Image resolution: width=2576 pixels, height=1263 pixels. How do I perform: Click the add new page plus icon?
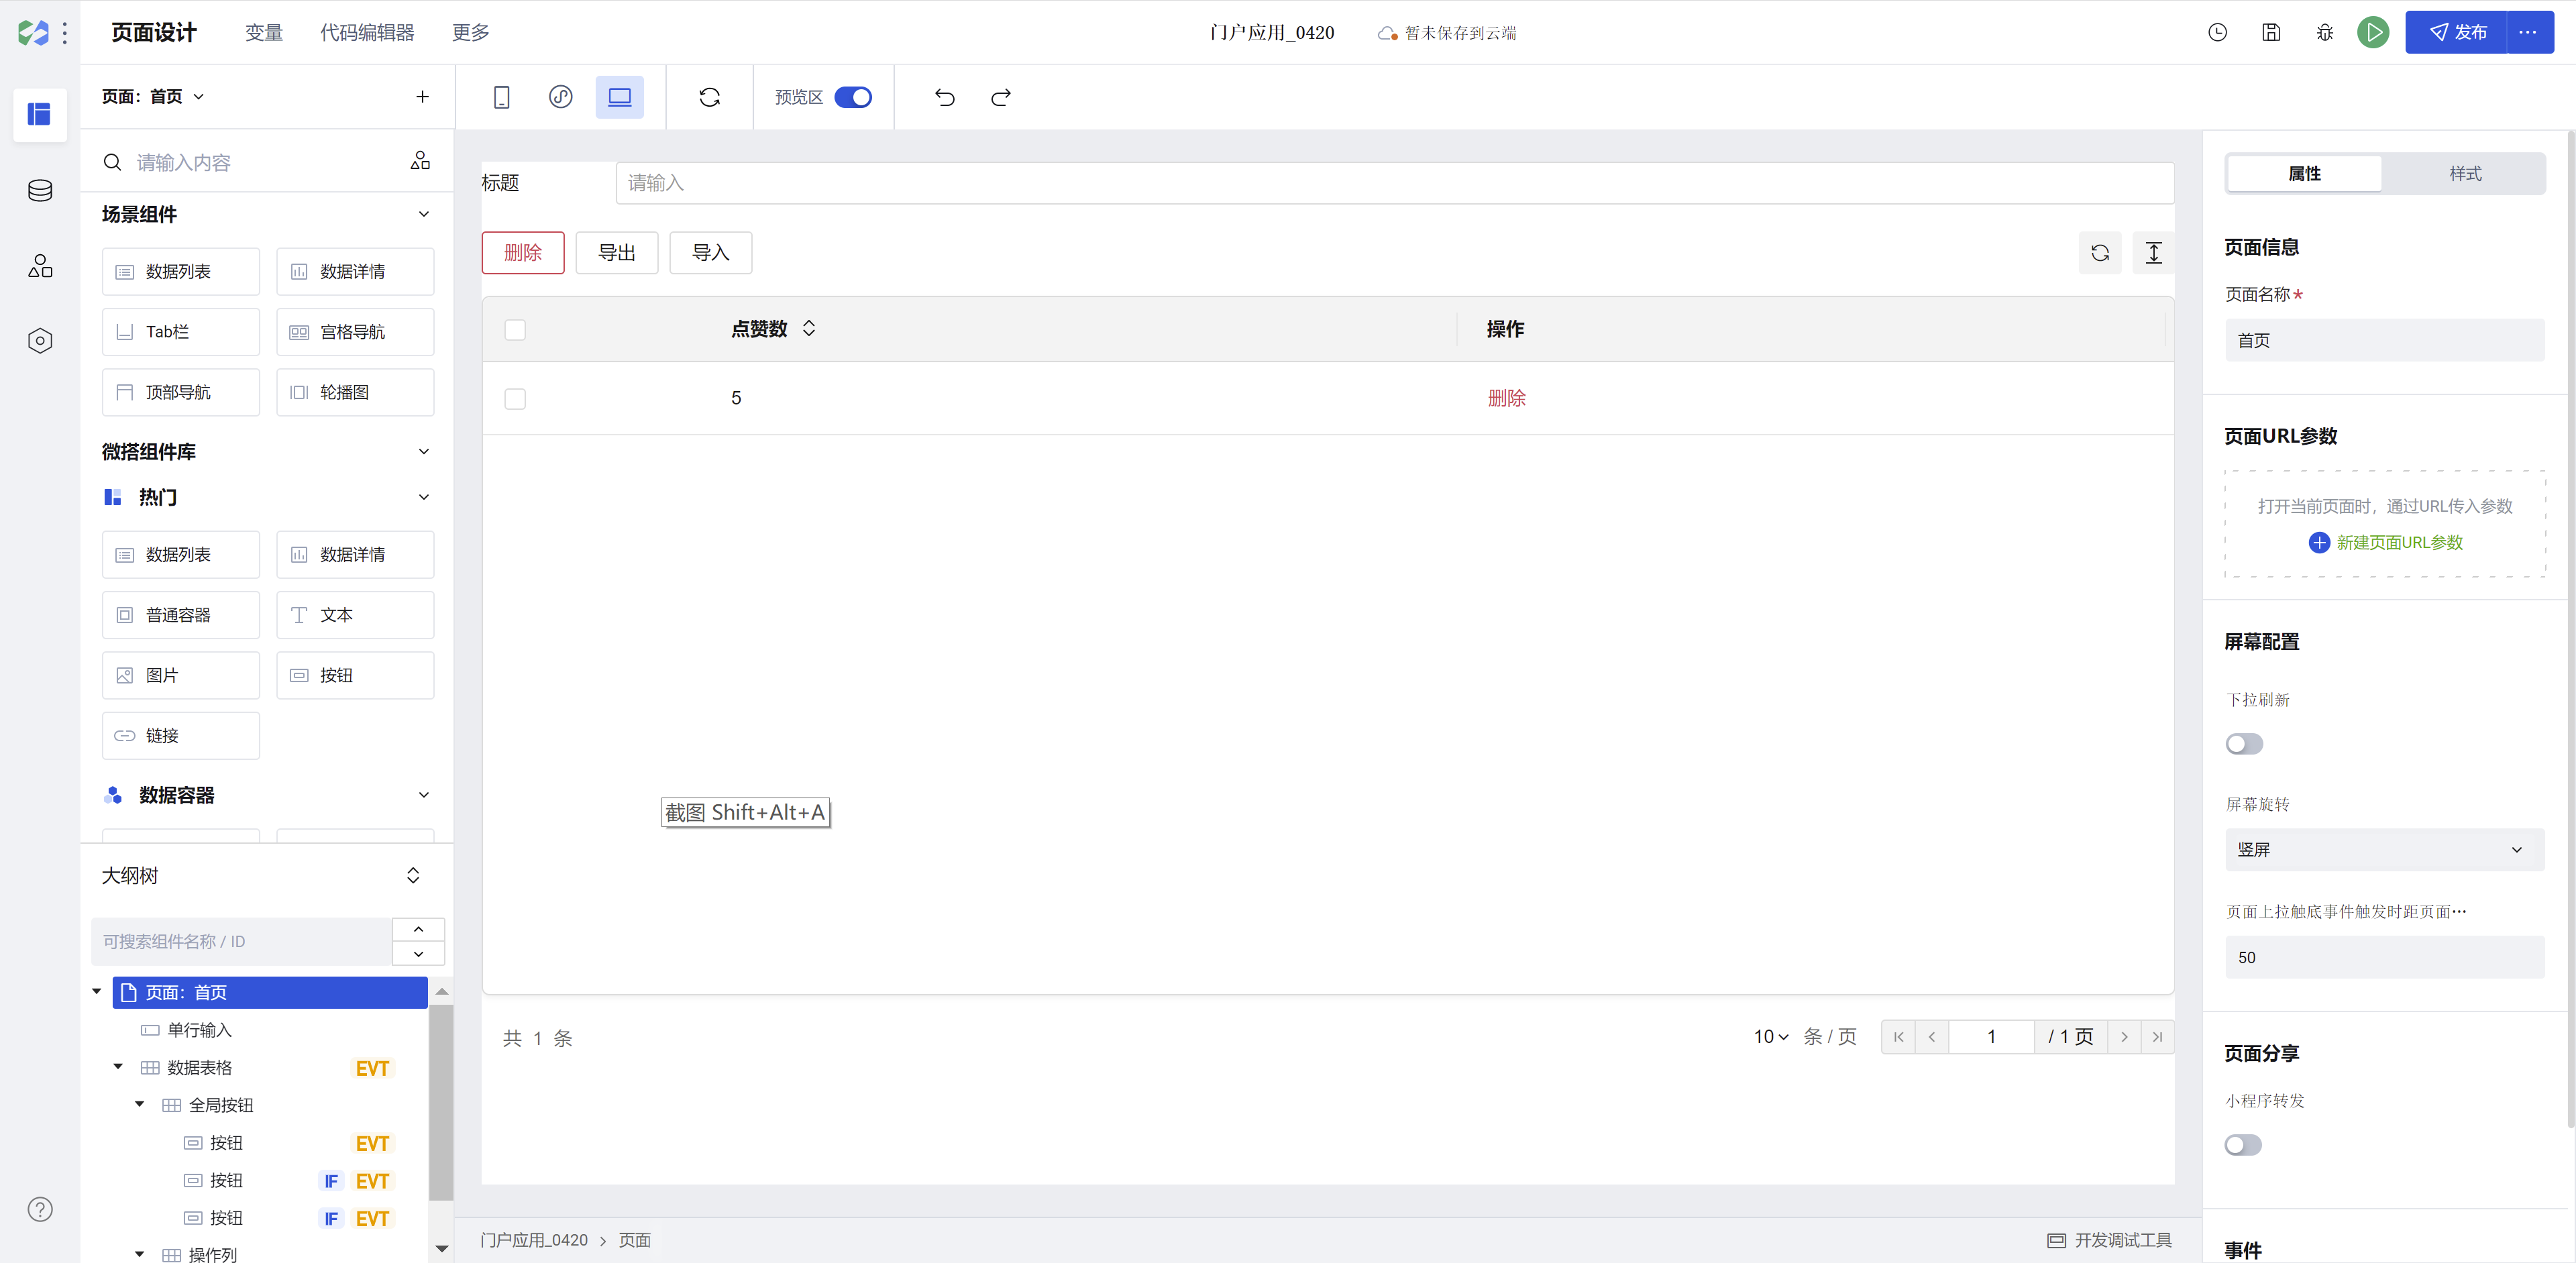(x=422, y=97)
